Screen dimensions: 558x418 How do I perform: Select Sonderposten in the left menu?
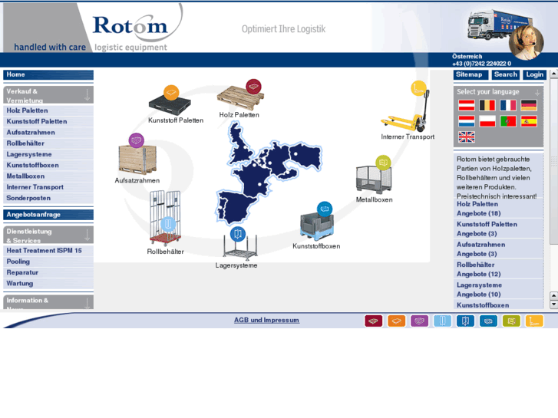click(48, 199)
